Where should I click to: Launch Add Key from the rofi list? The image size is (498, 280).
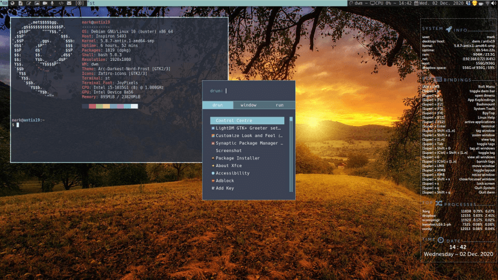pos(247,188)
